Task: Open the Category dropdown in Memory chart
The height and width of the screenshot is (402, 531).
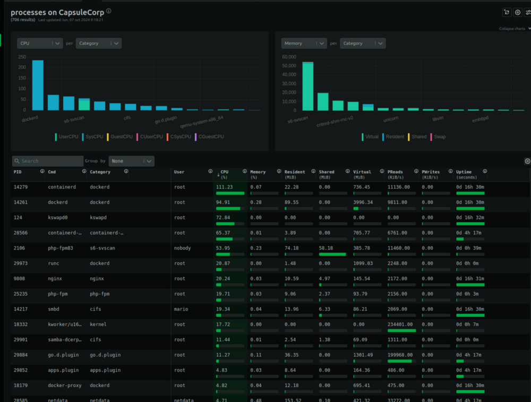Action: click(x=363, y=44)
